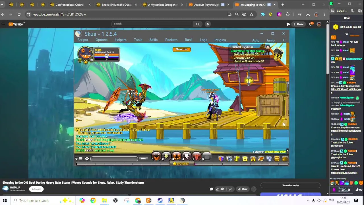This screenshot has width=364, height=205.
Task: Open the game settings gear icon
Action: tap(269, 159)
